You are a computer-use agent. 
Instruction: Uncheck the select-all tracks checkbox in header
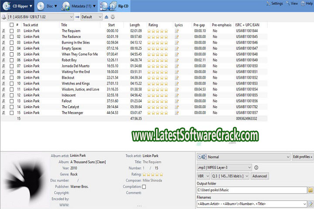click(11, 25)
